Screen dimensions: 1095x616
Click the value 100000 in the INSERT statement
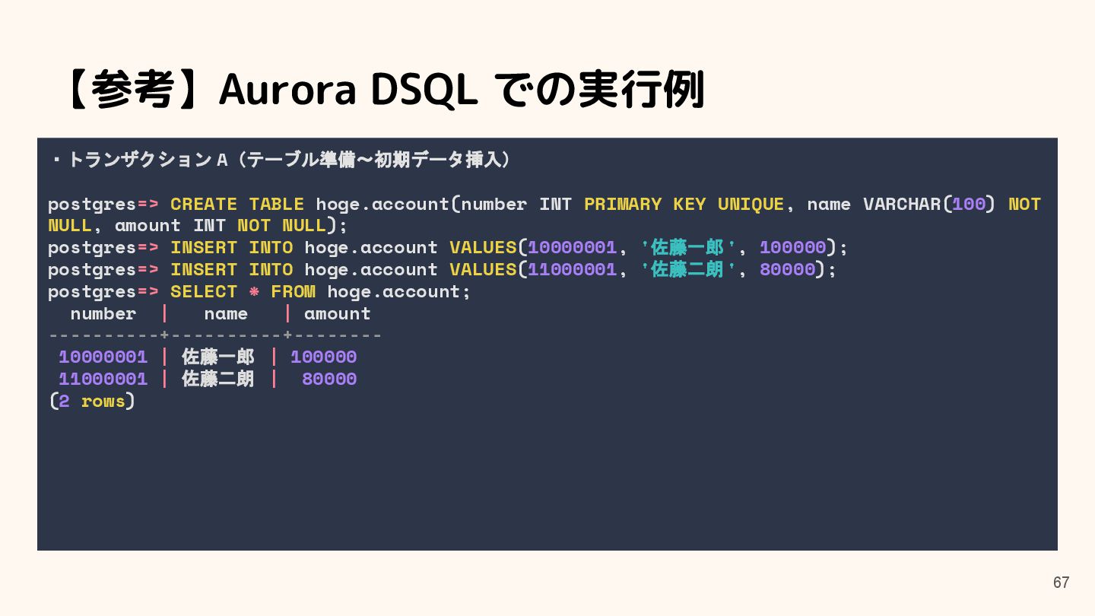793,247
